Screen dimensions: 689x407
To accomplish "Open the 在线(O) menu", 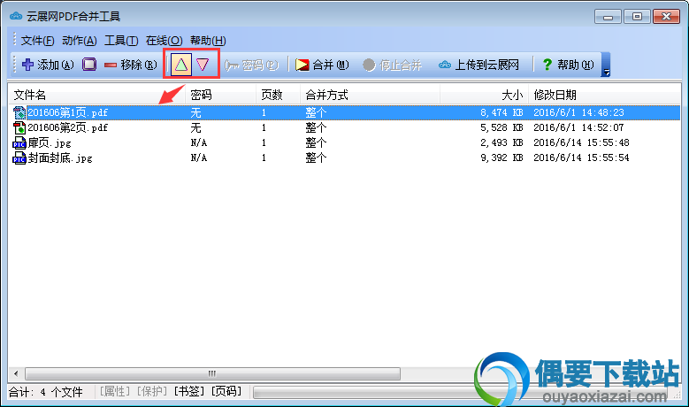I will [x=164, y=41].
